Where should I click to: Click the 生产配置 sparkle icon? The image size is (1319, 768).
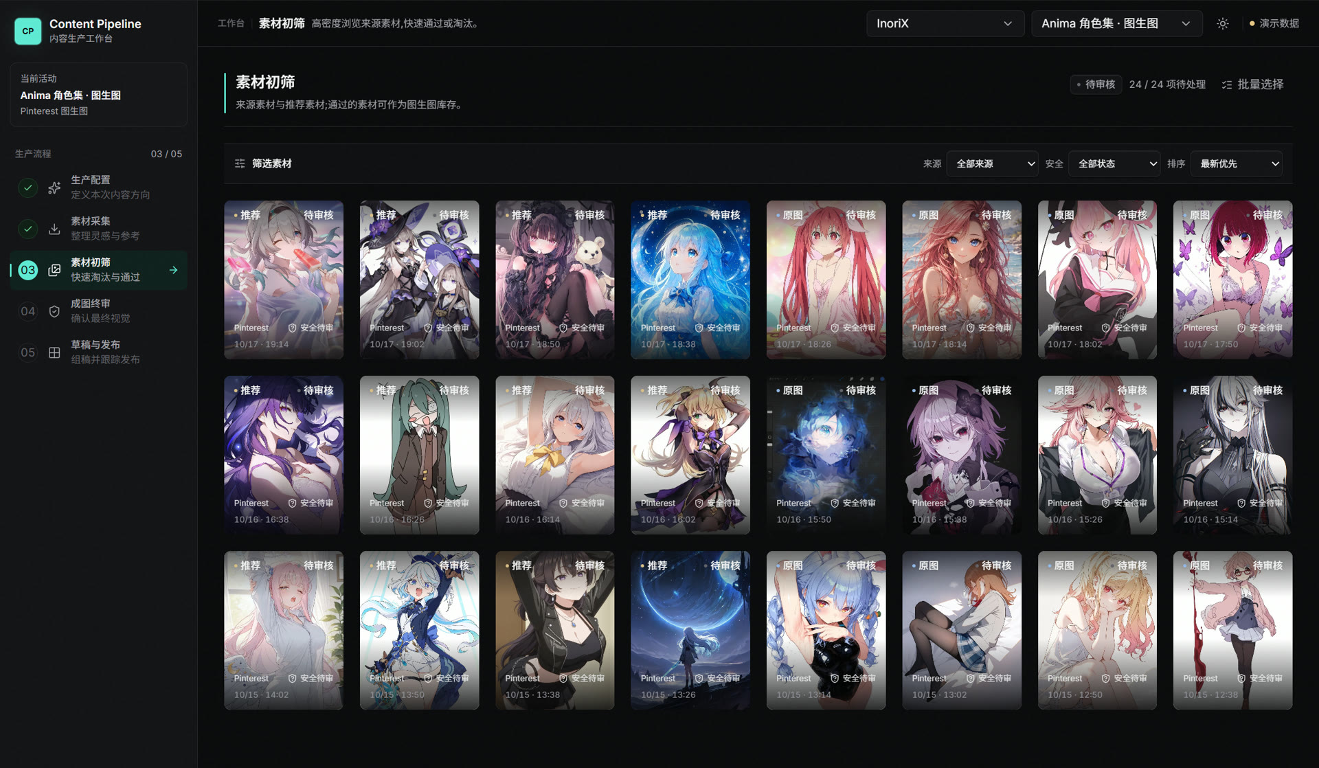tap(54, 188)
